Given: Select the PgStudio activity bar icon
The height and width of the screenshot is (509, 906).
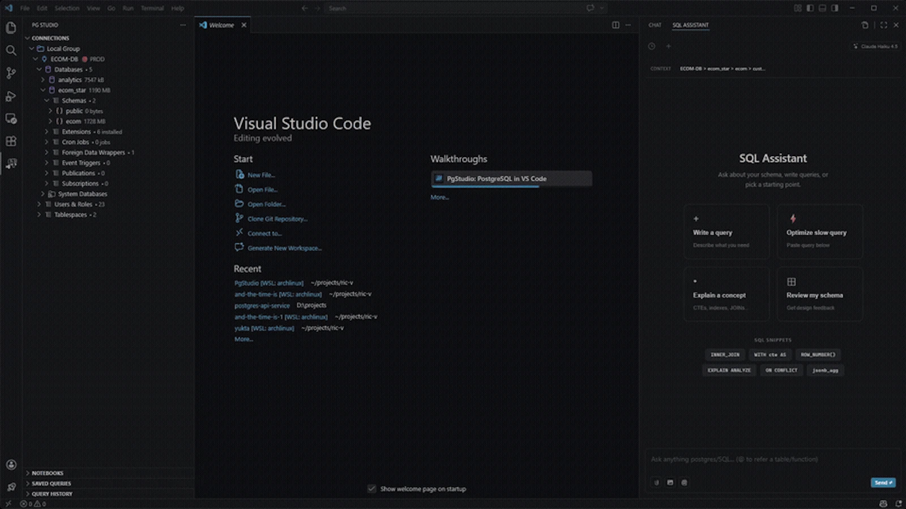Looking at the screenshot, I should click(11, 164).
